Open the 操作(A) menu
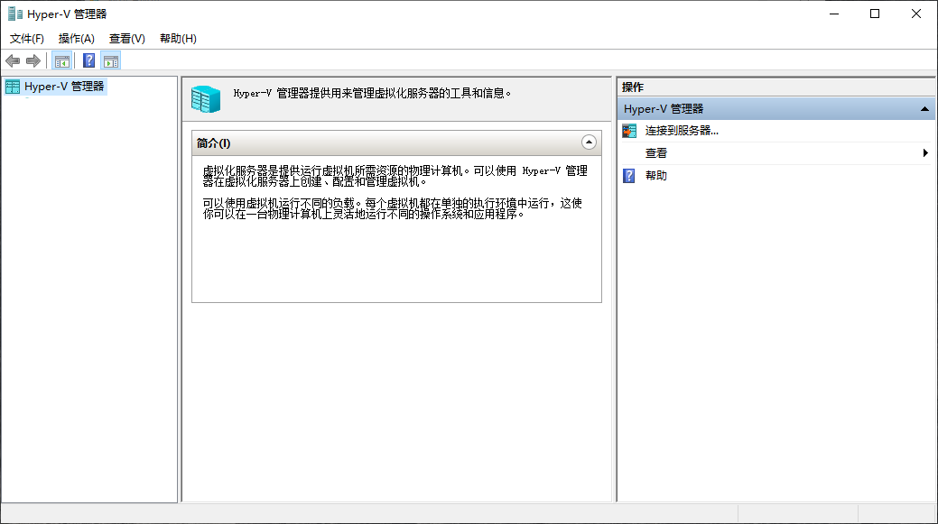Viewport: 938px width, 524px height. pyautogui.click(x=76, y=39)
